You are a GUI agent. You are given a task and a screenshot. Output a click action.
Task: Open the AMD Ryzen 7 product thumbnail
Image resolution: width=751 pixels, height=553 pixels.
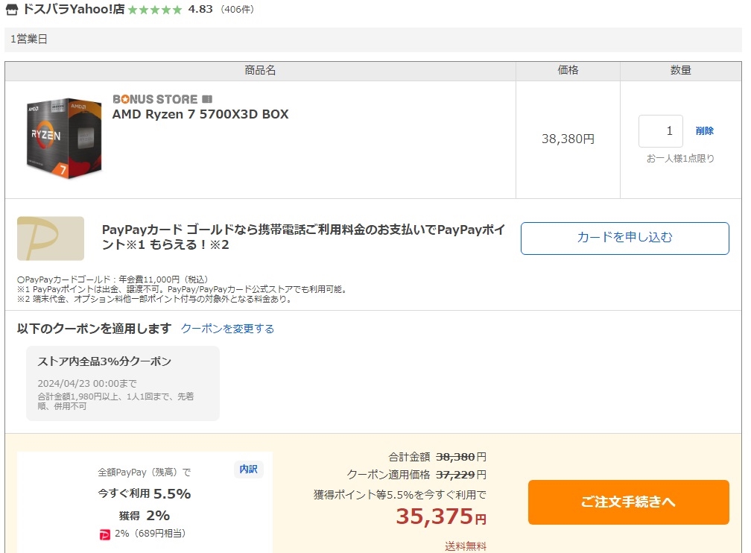(63, 138)
